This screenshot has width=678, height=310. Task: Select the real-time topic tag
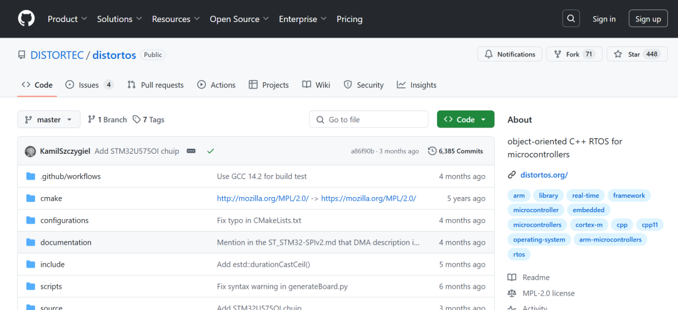586,195
